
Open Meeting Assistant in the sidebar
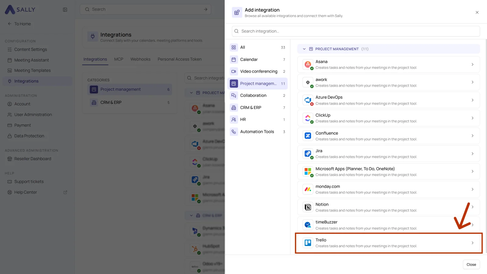click(37, 60)
